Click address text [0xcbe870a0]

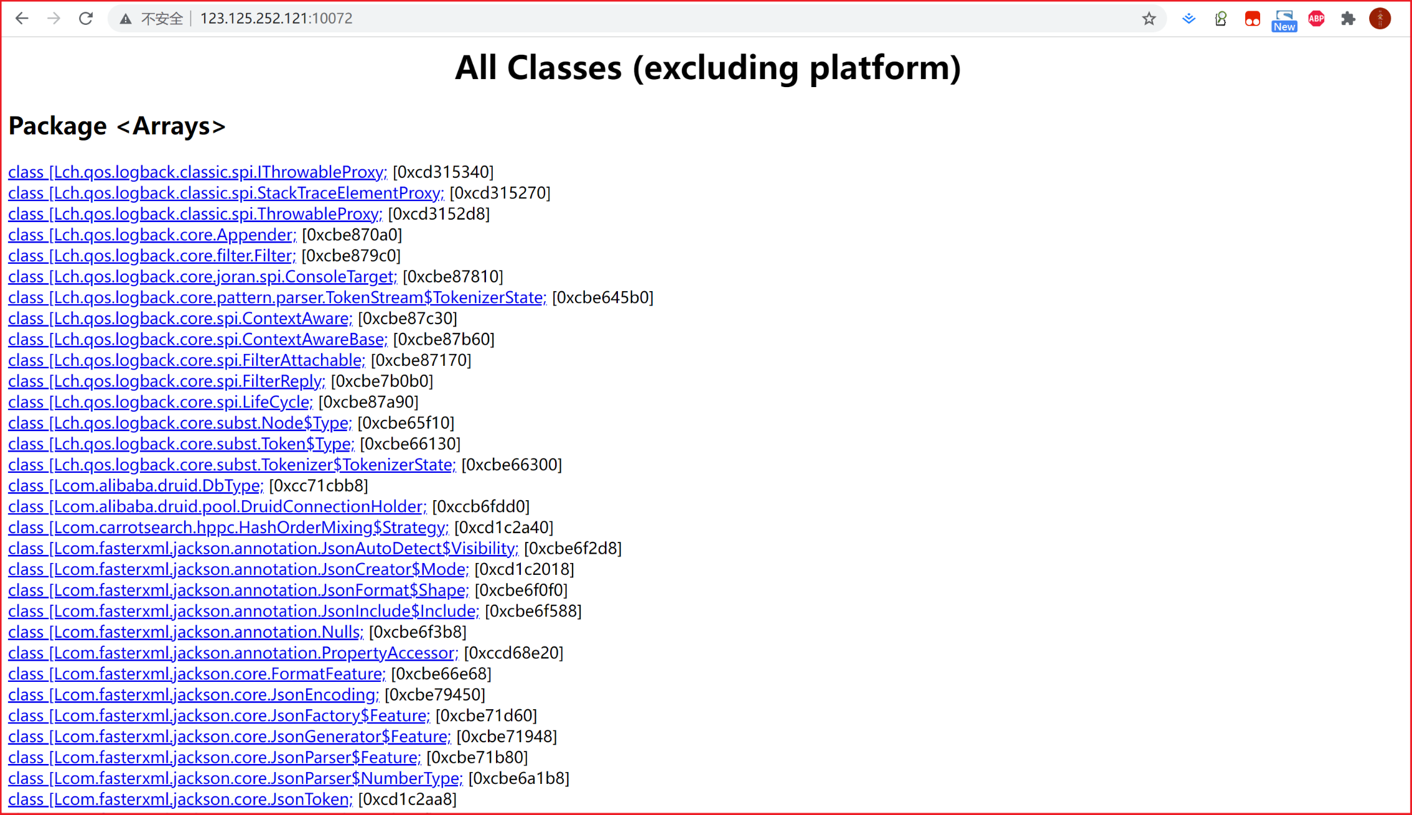pyautogui.click(x=352, y=235)
